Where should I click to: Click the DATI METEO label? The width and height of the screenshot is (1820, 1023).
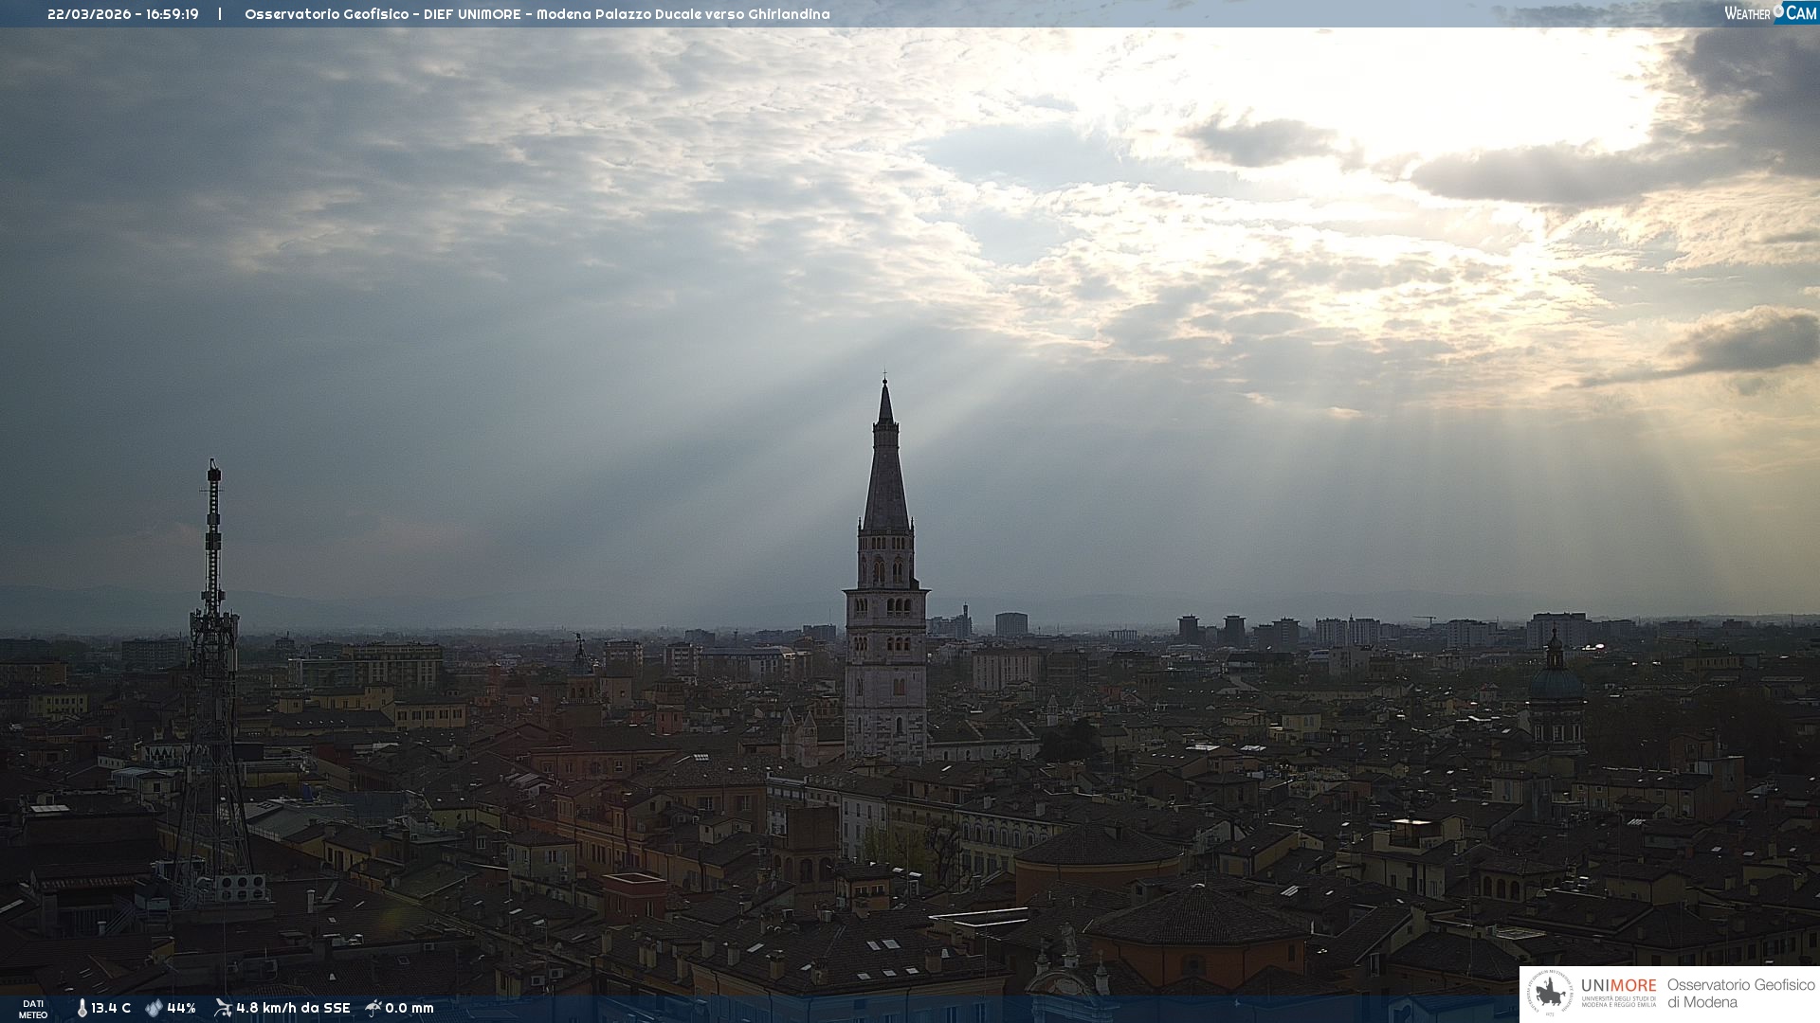click(33, 1009)
